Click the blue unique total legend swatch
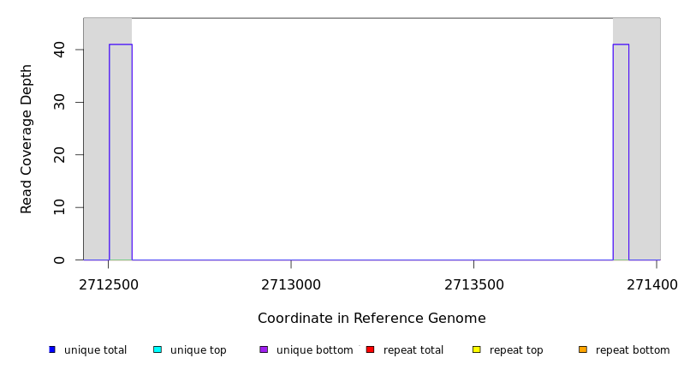The height and width of the screenshot is (370, 678). click(52, 349)
